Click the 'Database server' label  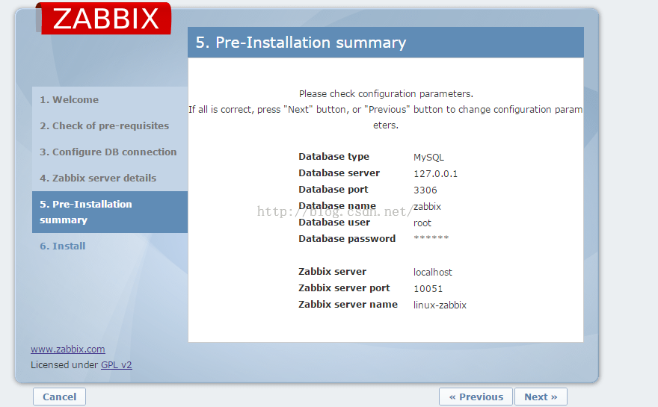click(339, 173)
